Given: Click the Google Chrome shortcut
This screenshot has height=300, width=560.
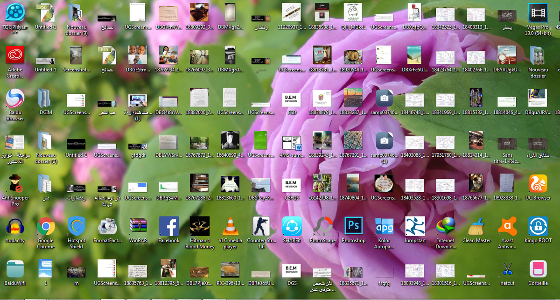Looking at the screenshot, I should [46, 227].
